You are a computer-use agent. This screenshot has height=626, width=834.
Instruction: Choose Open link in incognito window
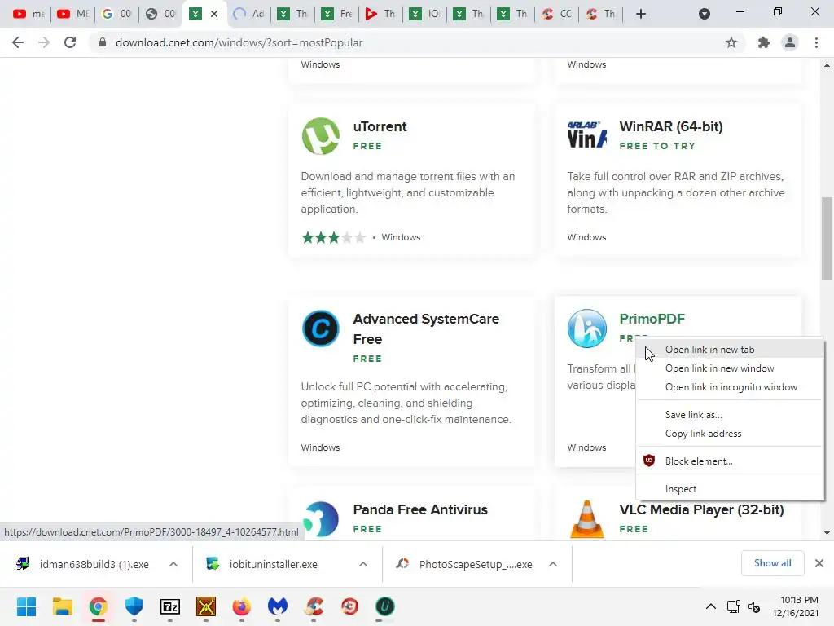pos(731,387)
